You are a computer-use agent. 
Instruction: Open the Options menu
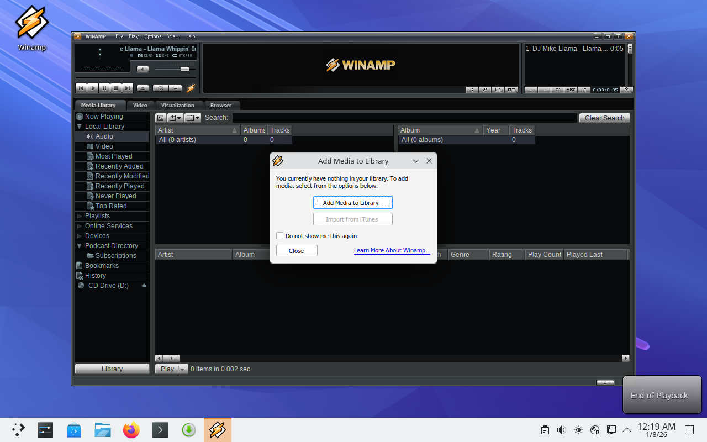click(152, 36)
